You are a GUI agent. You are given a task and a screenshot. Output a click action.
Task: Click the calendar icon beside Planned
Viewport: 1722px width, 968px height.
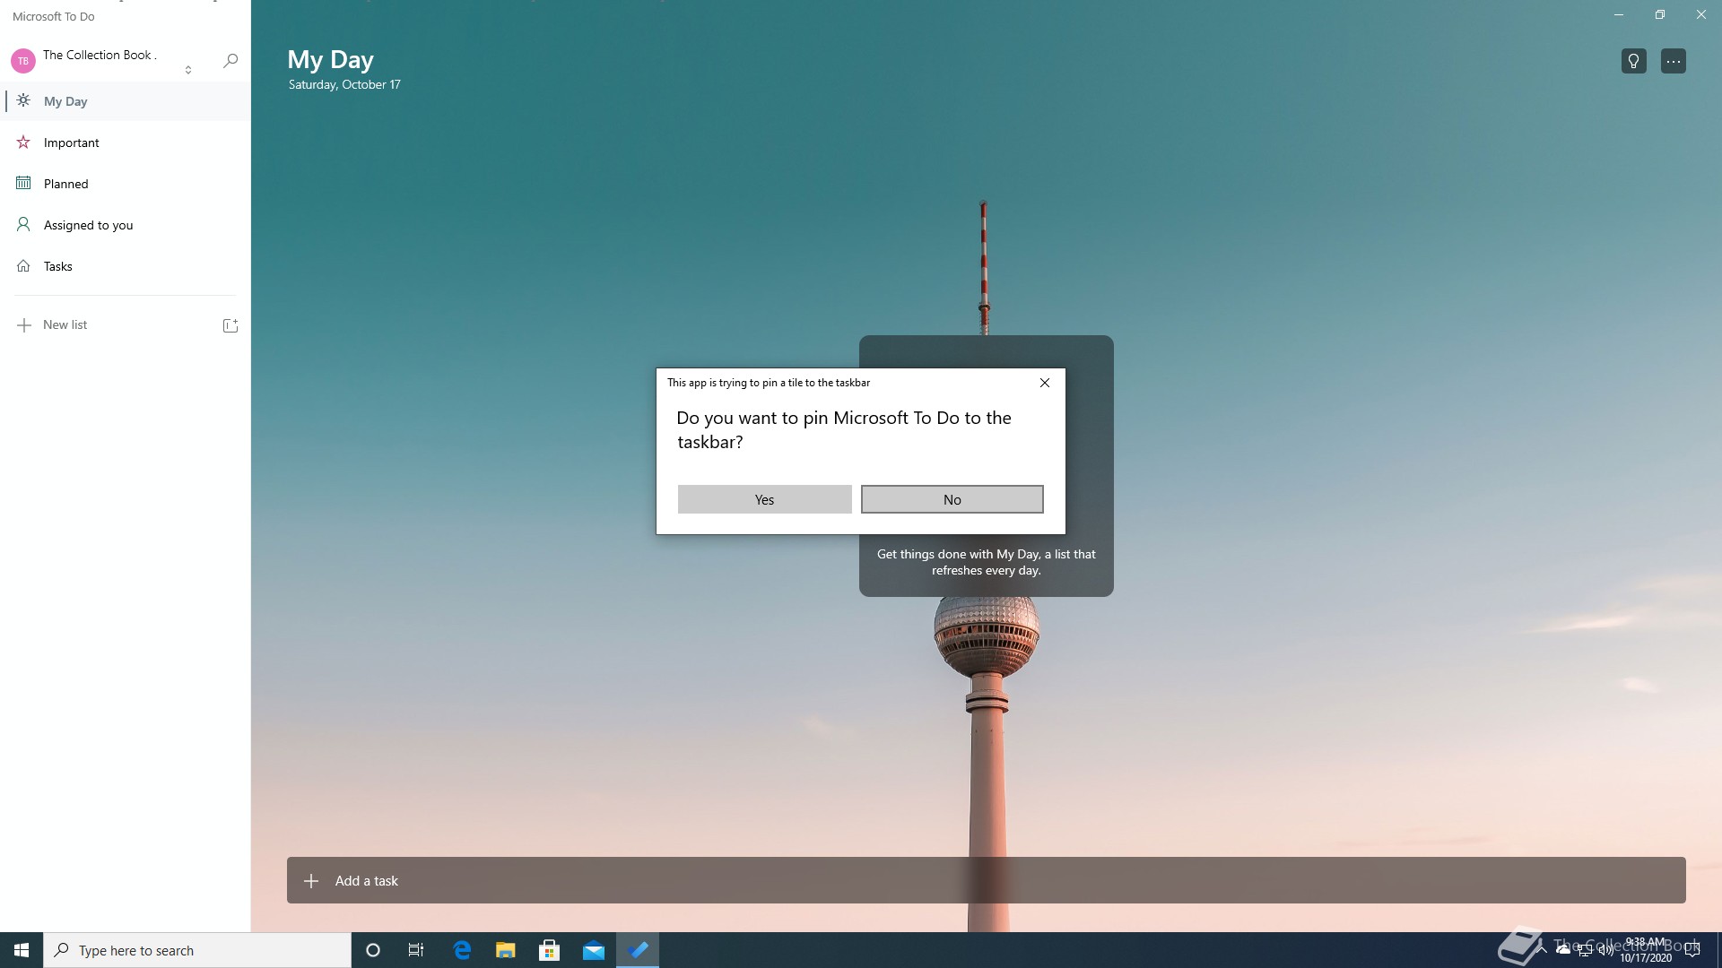point(23,183)
